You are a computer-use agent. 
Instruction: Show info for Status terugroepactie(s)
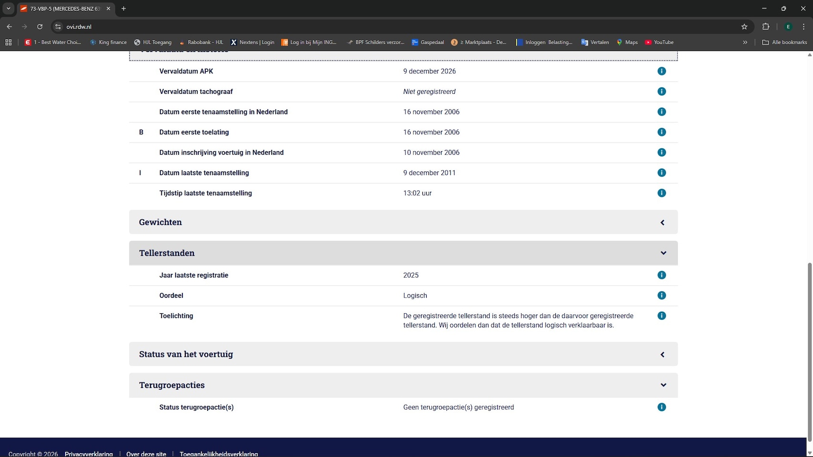click(x=661, y=407)
